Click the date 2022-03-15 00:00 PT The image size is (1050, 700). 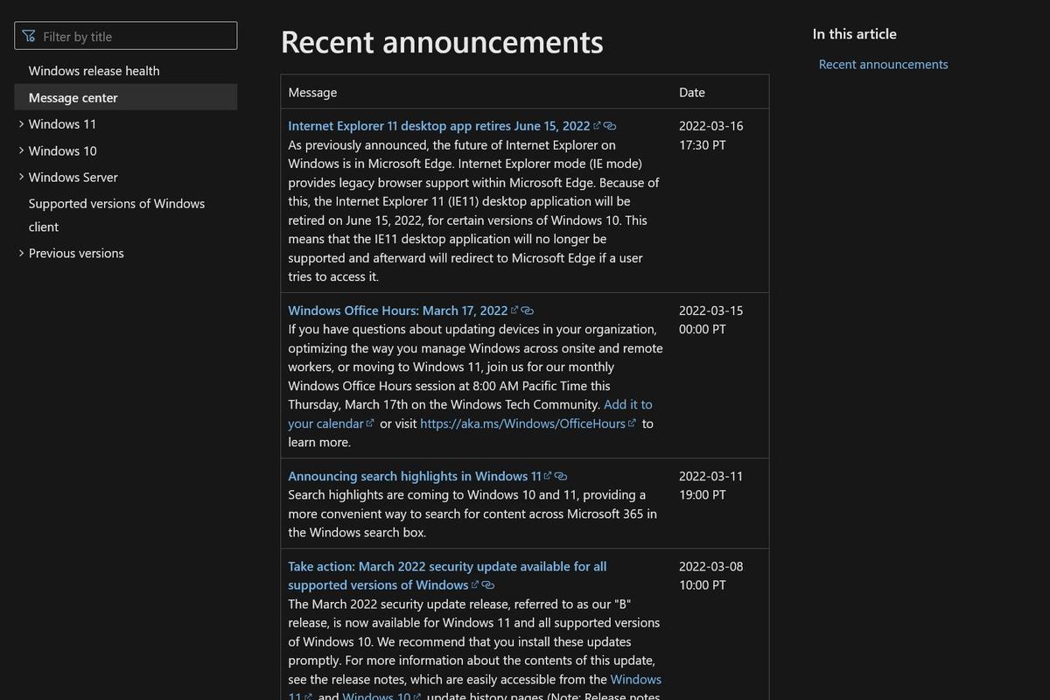(711, 320)
